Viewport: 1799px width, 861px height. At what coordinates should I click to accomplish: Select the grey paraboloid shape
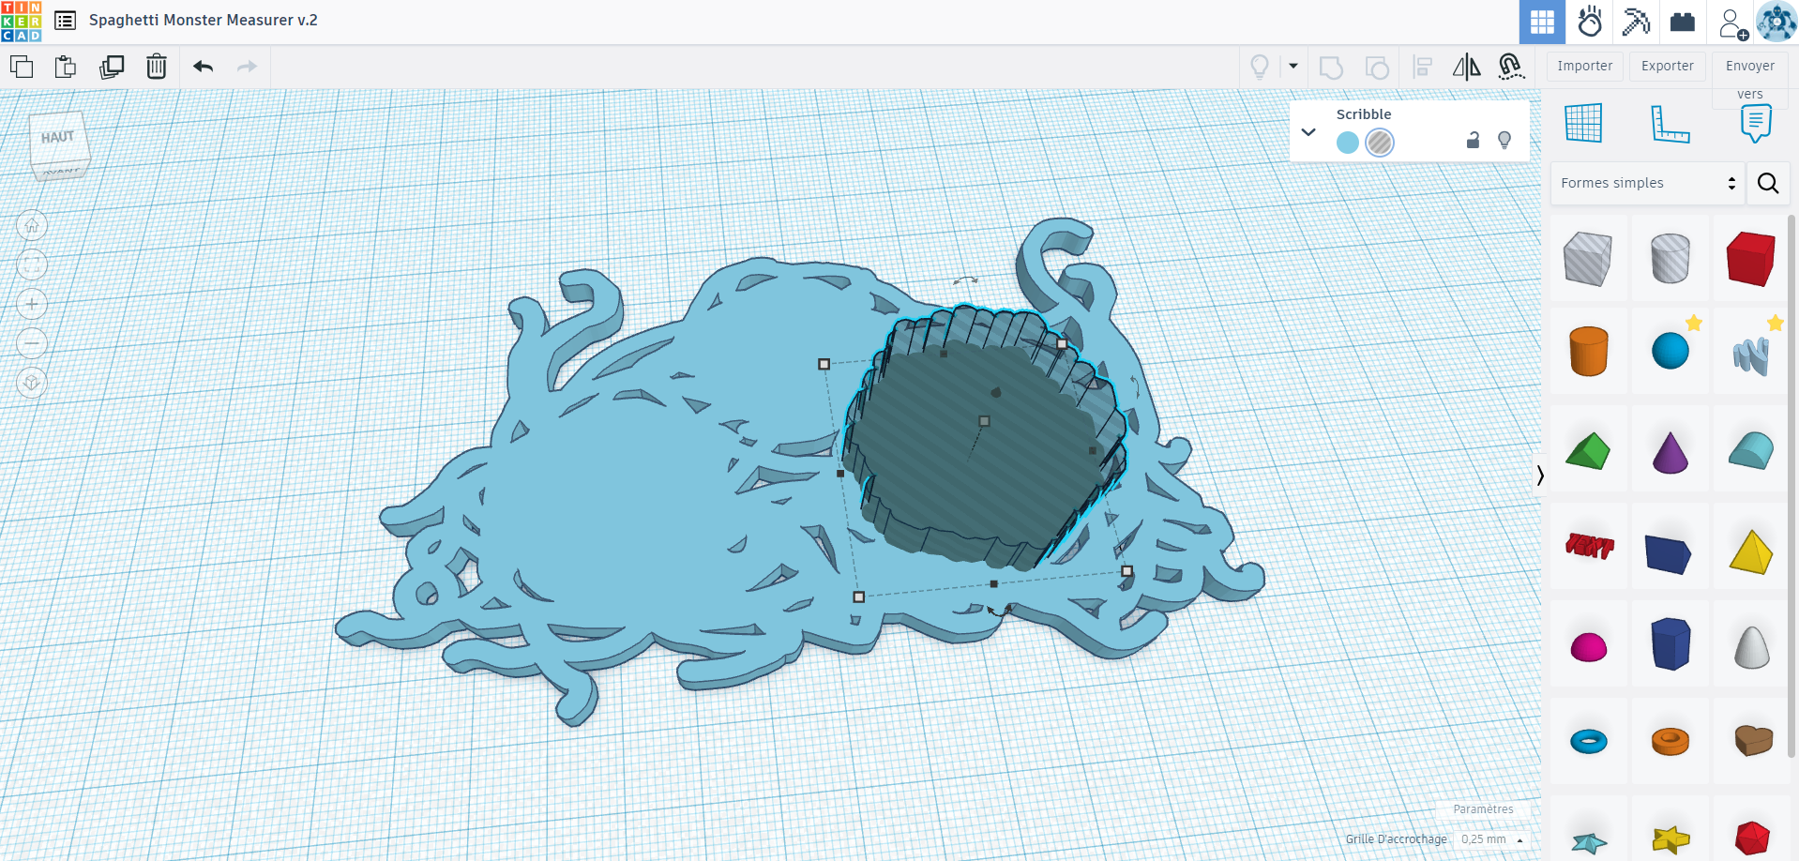(x=1750, y=646)
